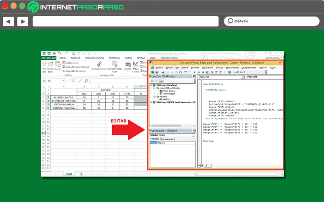Select ThisWorkbook in project tree

point(169,94)
